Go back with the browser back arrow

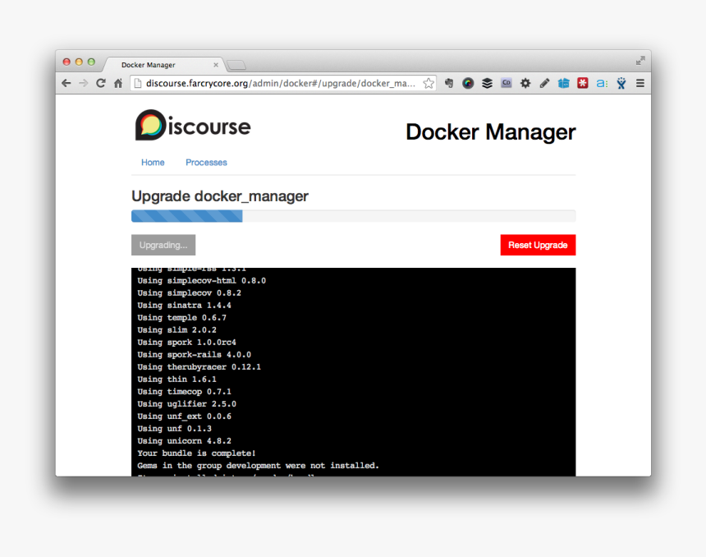66,83
